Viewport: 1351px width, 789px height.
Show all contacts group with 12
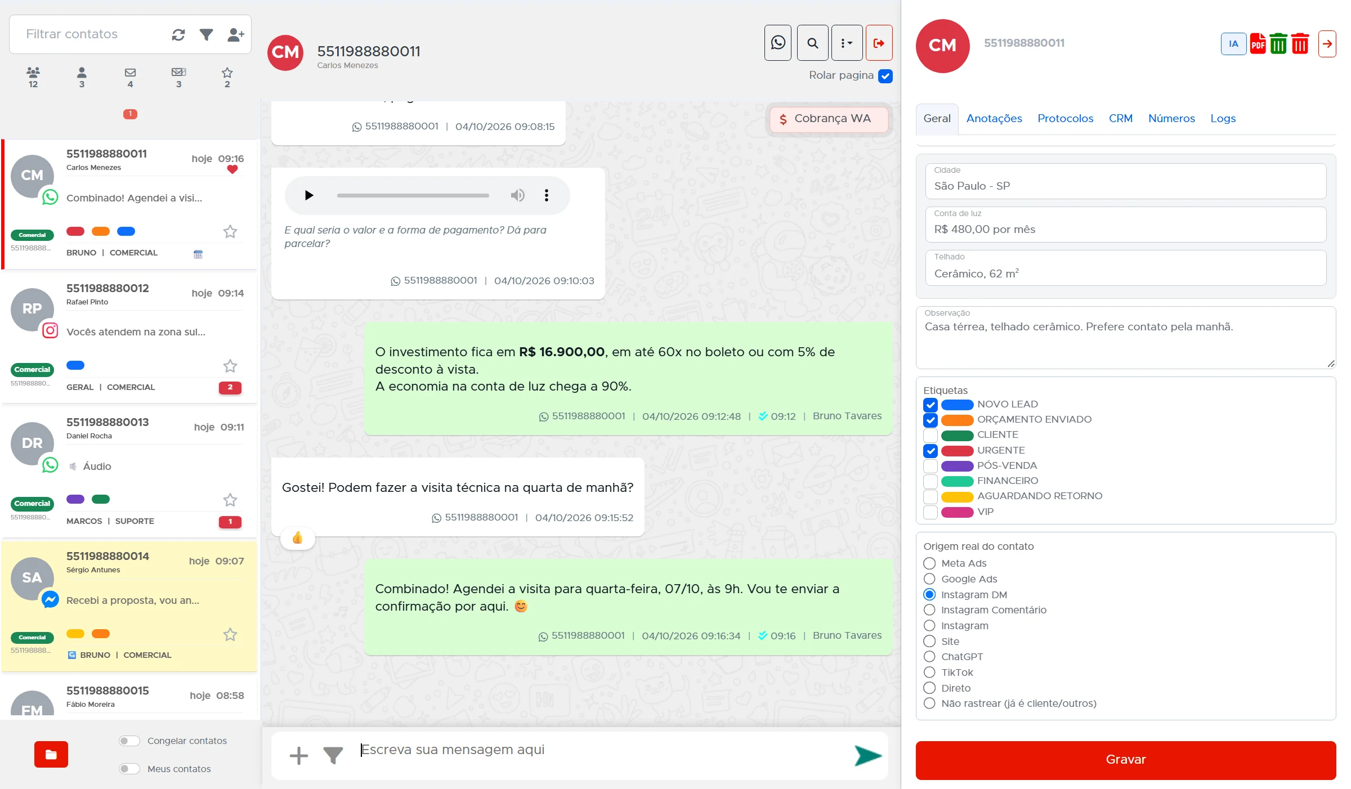33,78
